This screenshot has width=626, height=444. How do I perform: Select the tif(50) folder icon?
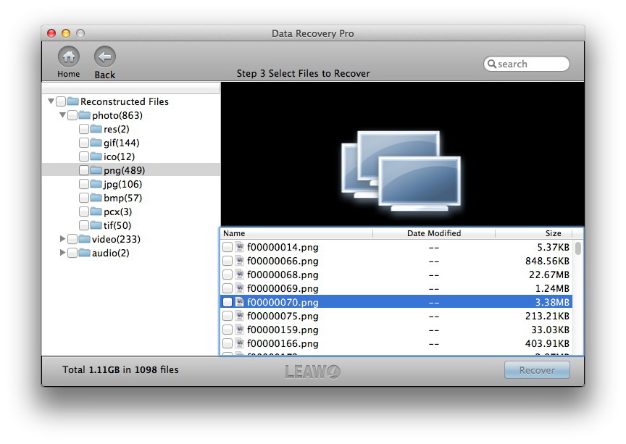(x=96, y=225)
